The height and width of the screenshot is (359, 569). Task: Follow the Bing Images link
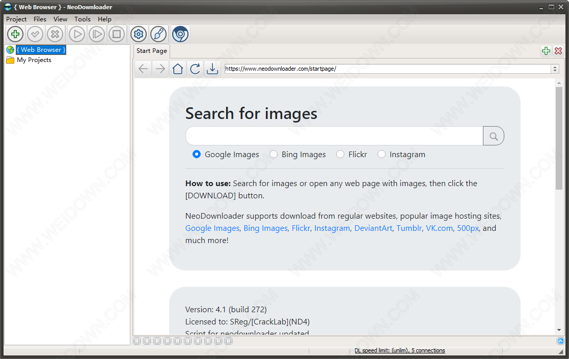tap(265, 228)
